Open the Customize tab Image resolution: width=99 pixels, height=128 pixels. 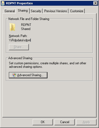click(x=77, y=11)
